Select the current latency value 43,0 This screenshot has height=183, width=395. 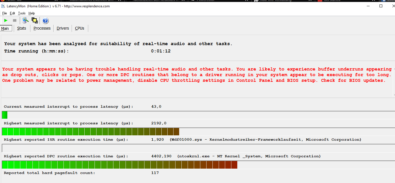(x=156, y=107)
